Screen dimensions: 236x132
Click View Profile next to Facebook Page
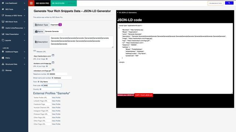(x=56, y=104)
